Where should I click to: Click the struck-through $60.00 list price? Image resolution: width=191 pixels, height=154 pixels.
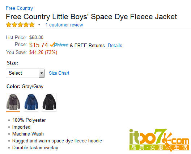click(36, 37)
